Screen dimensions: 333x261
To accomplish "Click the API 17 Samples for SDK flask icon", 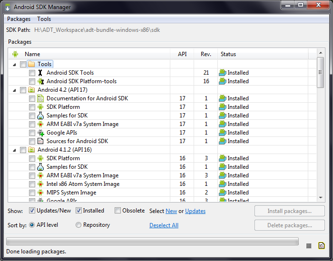I will (40, 116).
